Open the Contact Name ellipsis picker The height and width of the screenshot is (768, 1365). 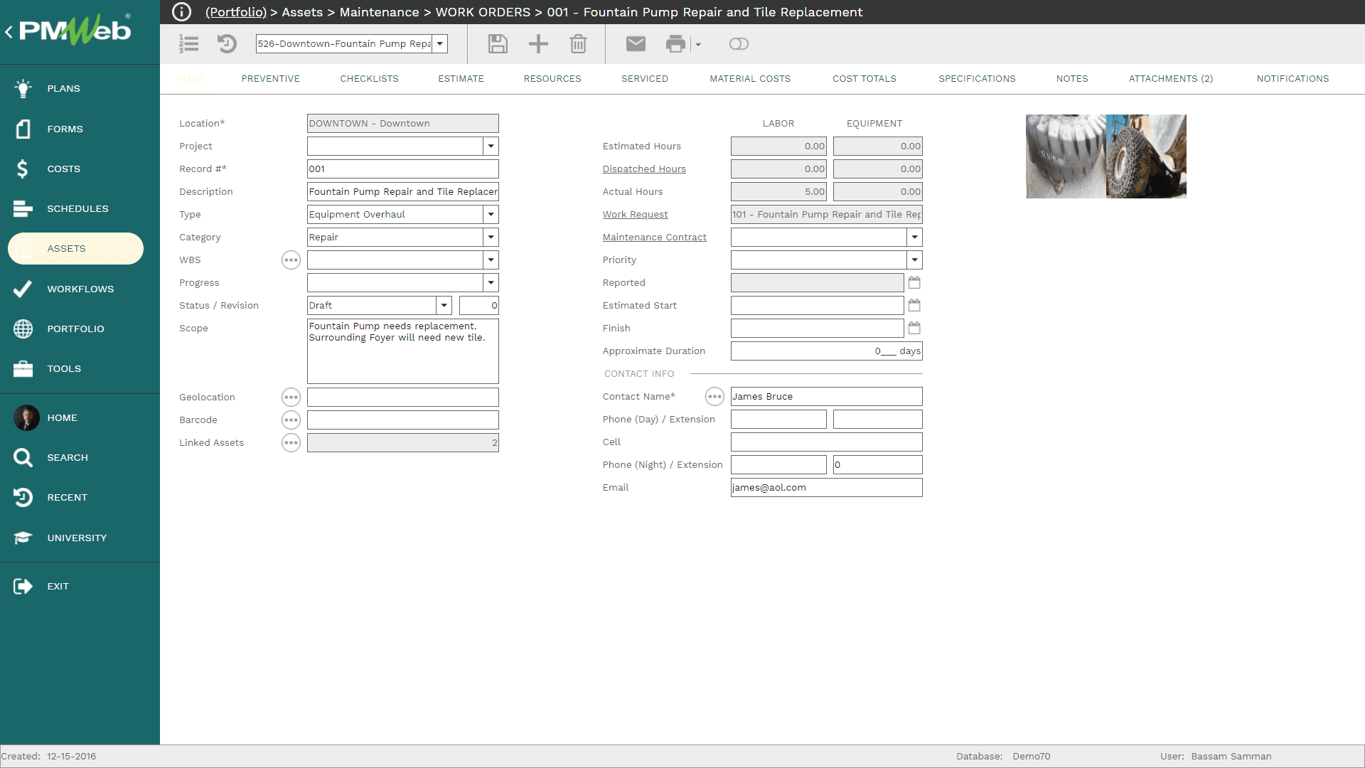(x=714, y=396)
